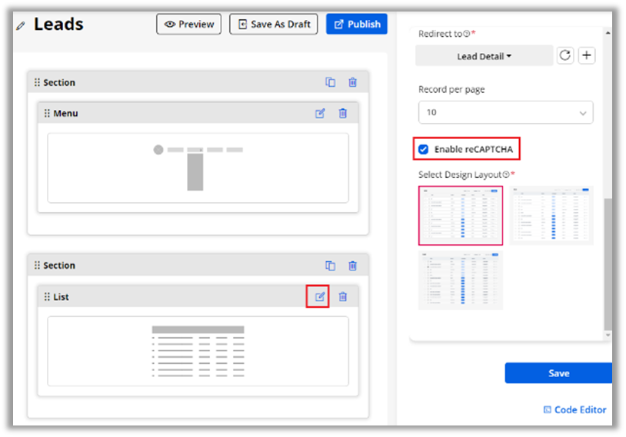Delete the List widget
Image resolution: width=626 pixels, height=437 pixels.
(343, 296)
